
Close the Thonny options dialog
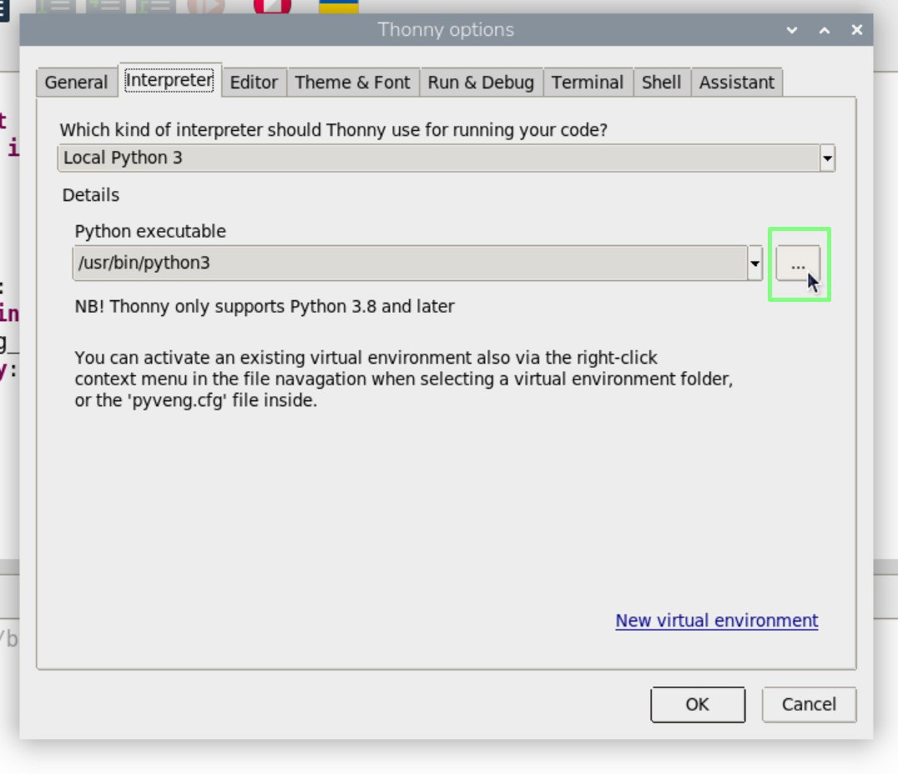point(857,30)
